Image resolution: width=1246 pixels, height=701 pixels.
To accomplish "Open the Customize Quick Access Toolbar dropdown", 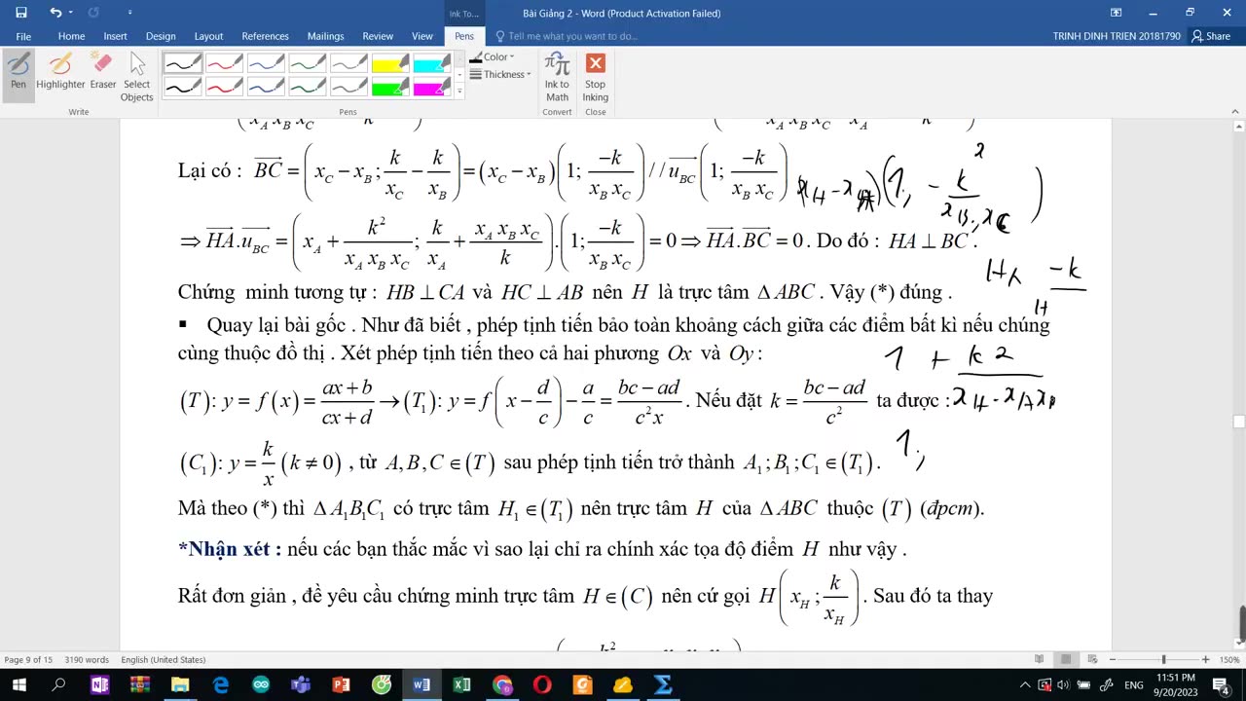I will pos(130,13).
